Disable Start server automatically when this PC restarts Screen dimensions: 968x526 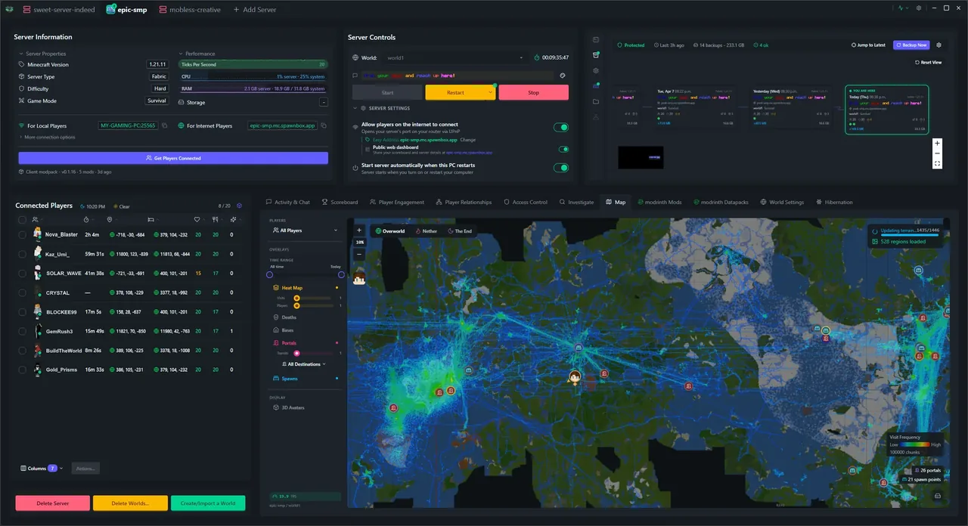(562, 167)
